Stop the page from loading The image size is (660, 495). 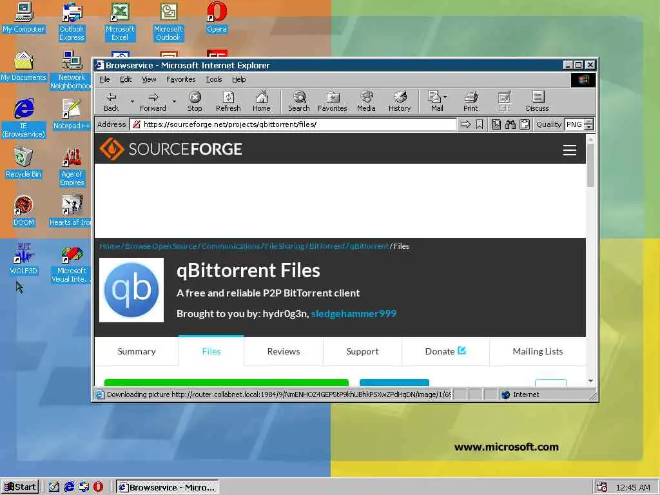click(195, 101)
